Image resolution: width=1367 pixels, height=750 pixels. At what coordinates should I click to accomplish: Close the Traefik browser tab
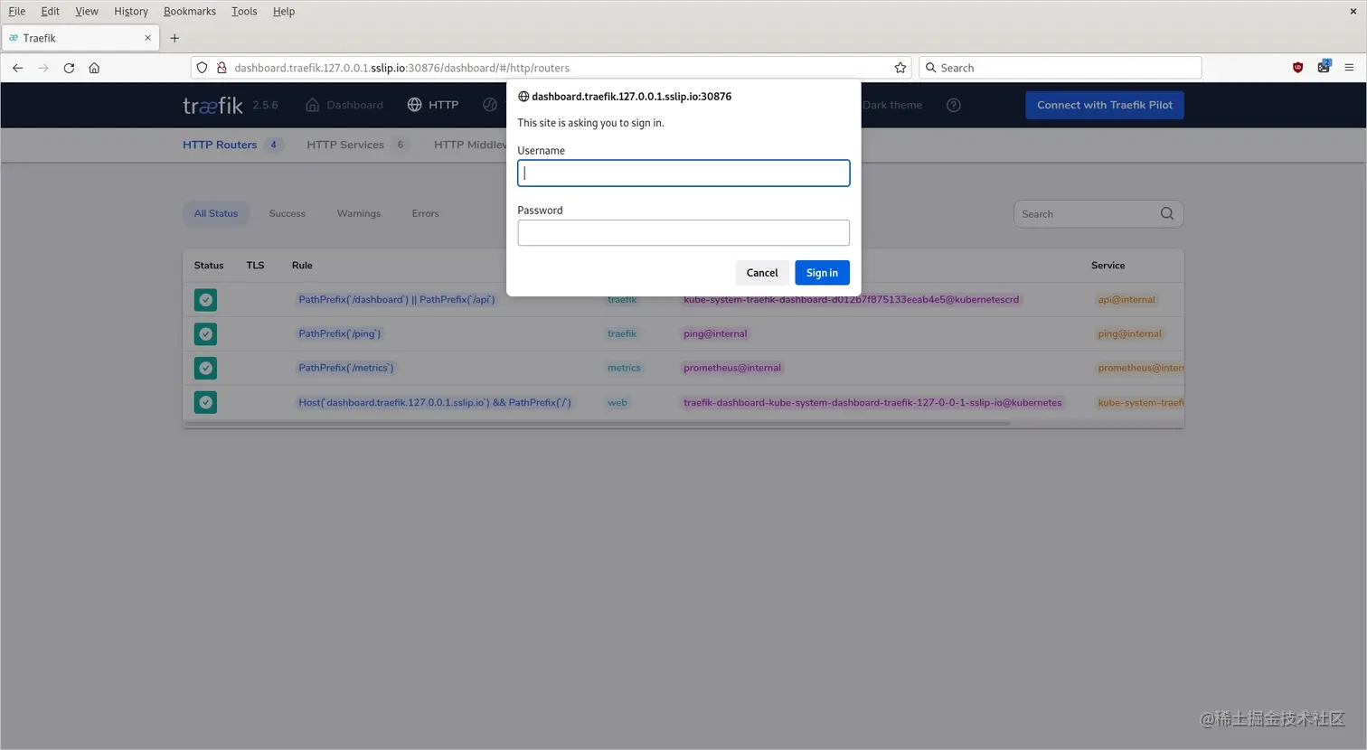click(x=147, y=38)
